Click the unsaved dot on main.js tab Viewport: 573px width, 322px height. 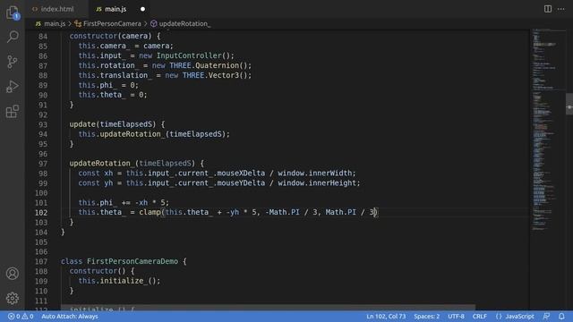tap(142, 9)
